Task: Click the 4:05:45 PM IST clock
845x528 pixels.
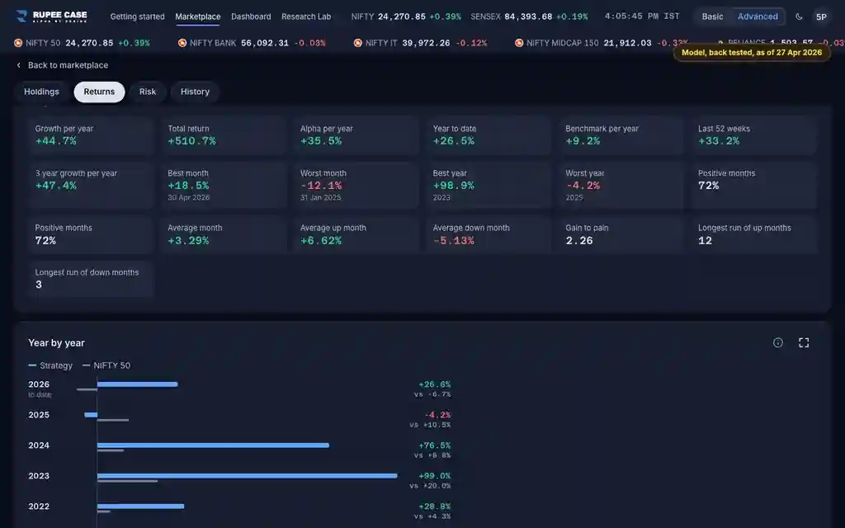Action: pos(642,16)
